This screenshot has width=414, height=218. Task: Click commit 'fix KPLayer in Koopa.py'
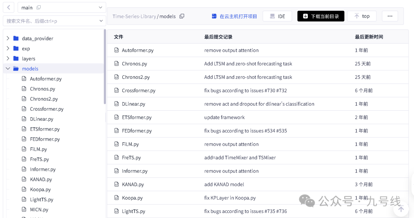230,198
